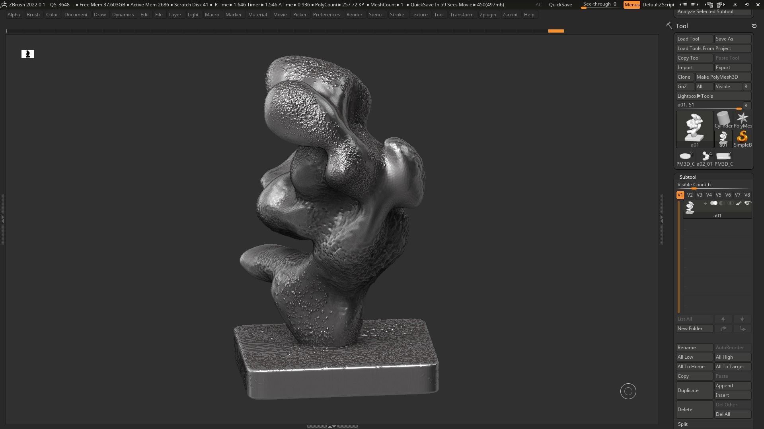Screen dimensions: 764x429
Task: Select the active V1 visibility set
Action: coord(680,195)
